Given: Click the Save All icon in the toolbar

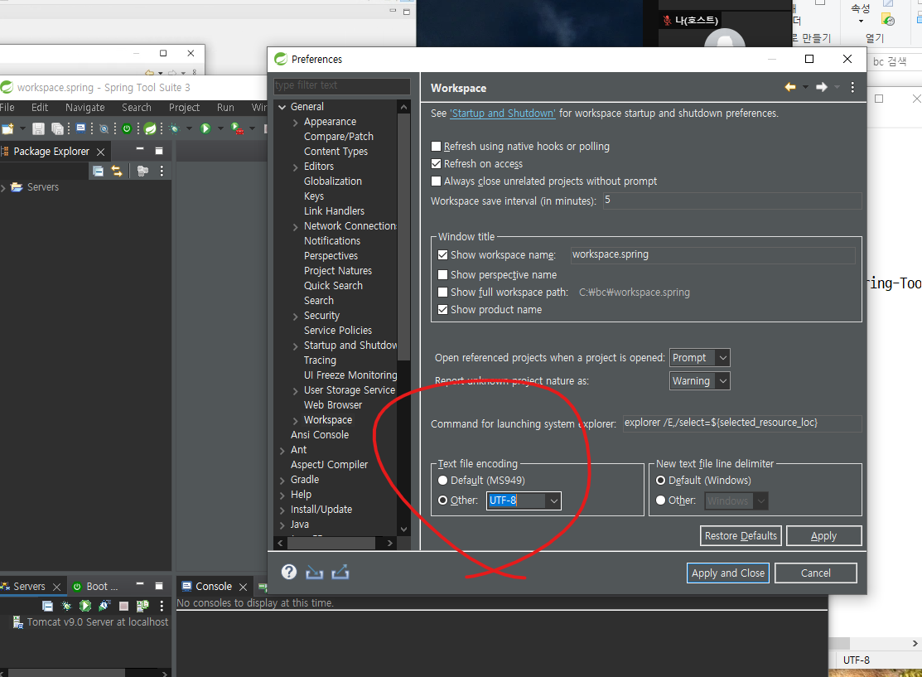Looking at the screenshot, I should point(57,128).
